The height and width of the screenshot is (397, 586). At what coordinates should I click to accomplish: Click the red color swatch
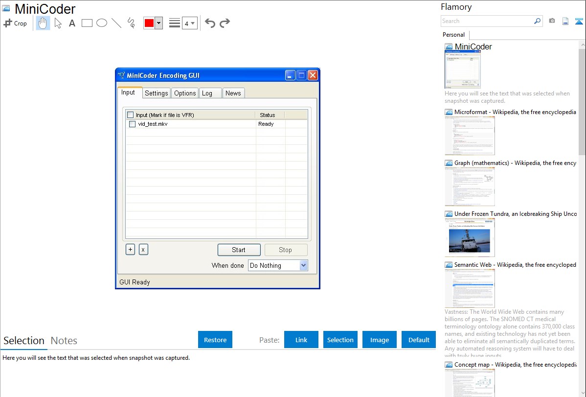tap(149, 23)
